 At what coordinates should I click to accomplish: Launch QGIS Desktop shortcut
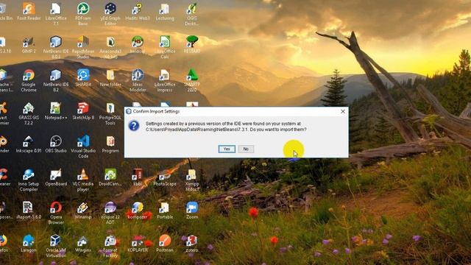(x=191, y=14)
